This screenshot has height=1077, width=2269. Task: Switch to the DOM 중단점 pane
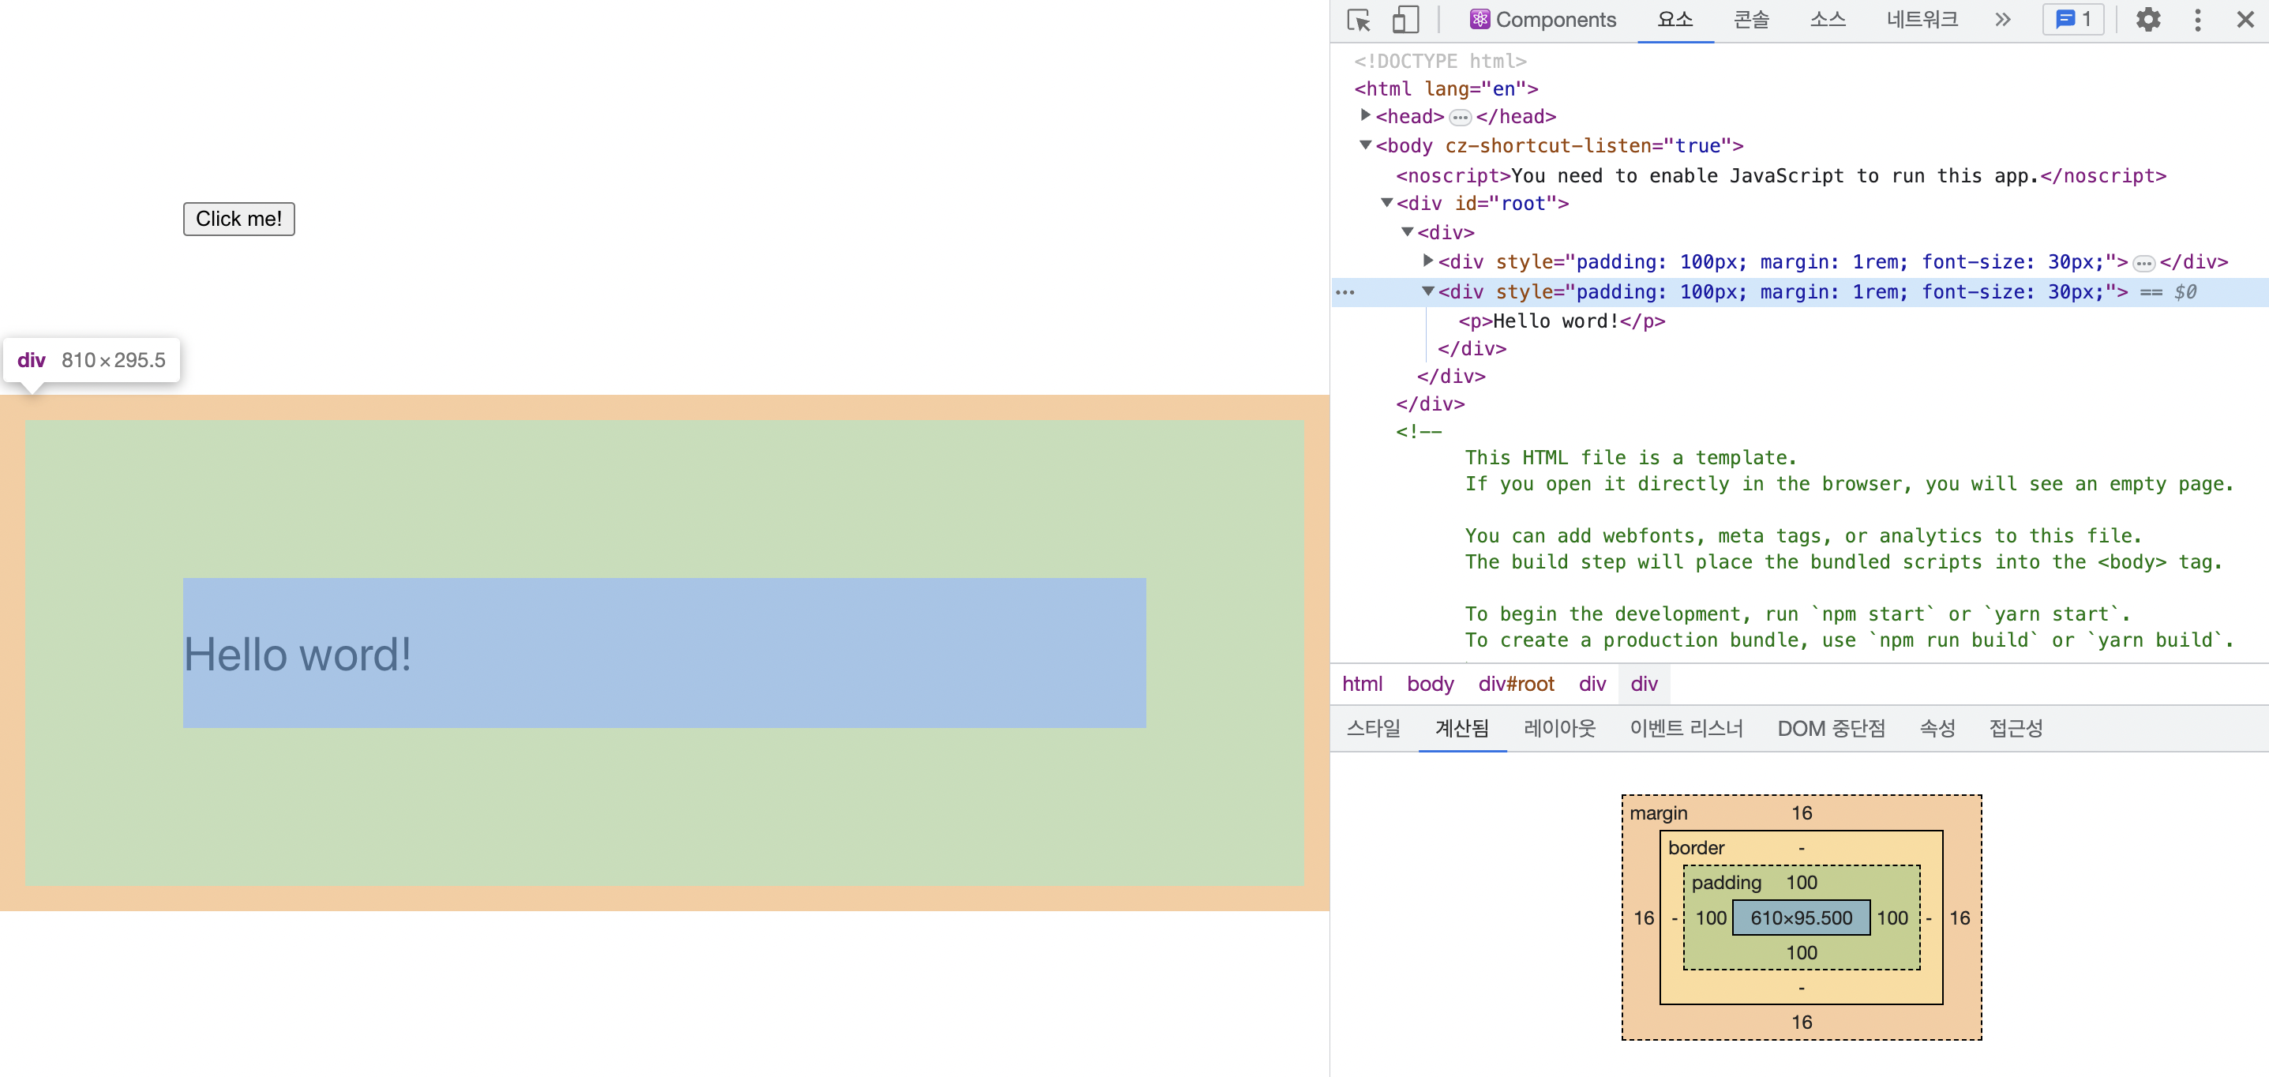(x=1830, y=727)
